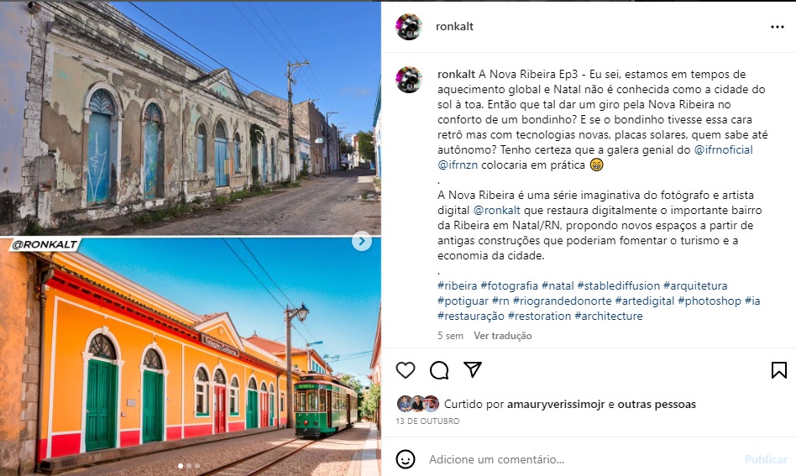This screenshot has height=476, width=796.
Task: Open the #photoshop hashtag
Action: [710, 301]
